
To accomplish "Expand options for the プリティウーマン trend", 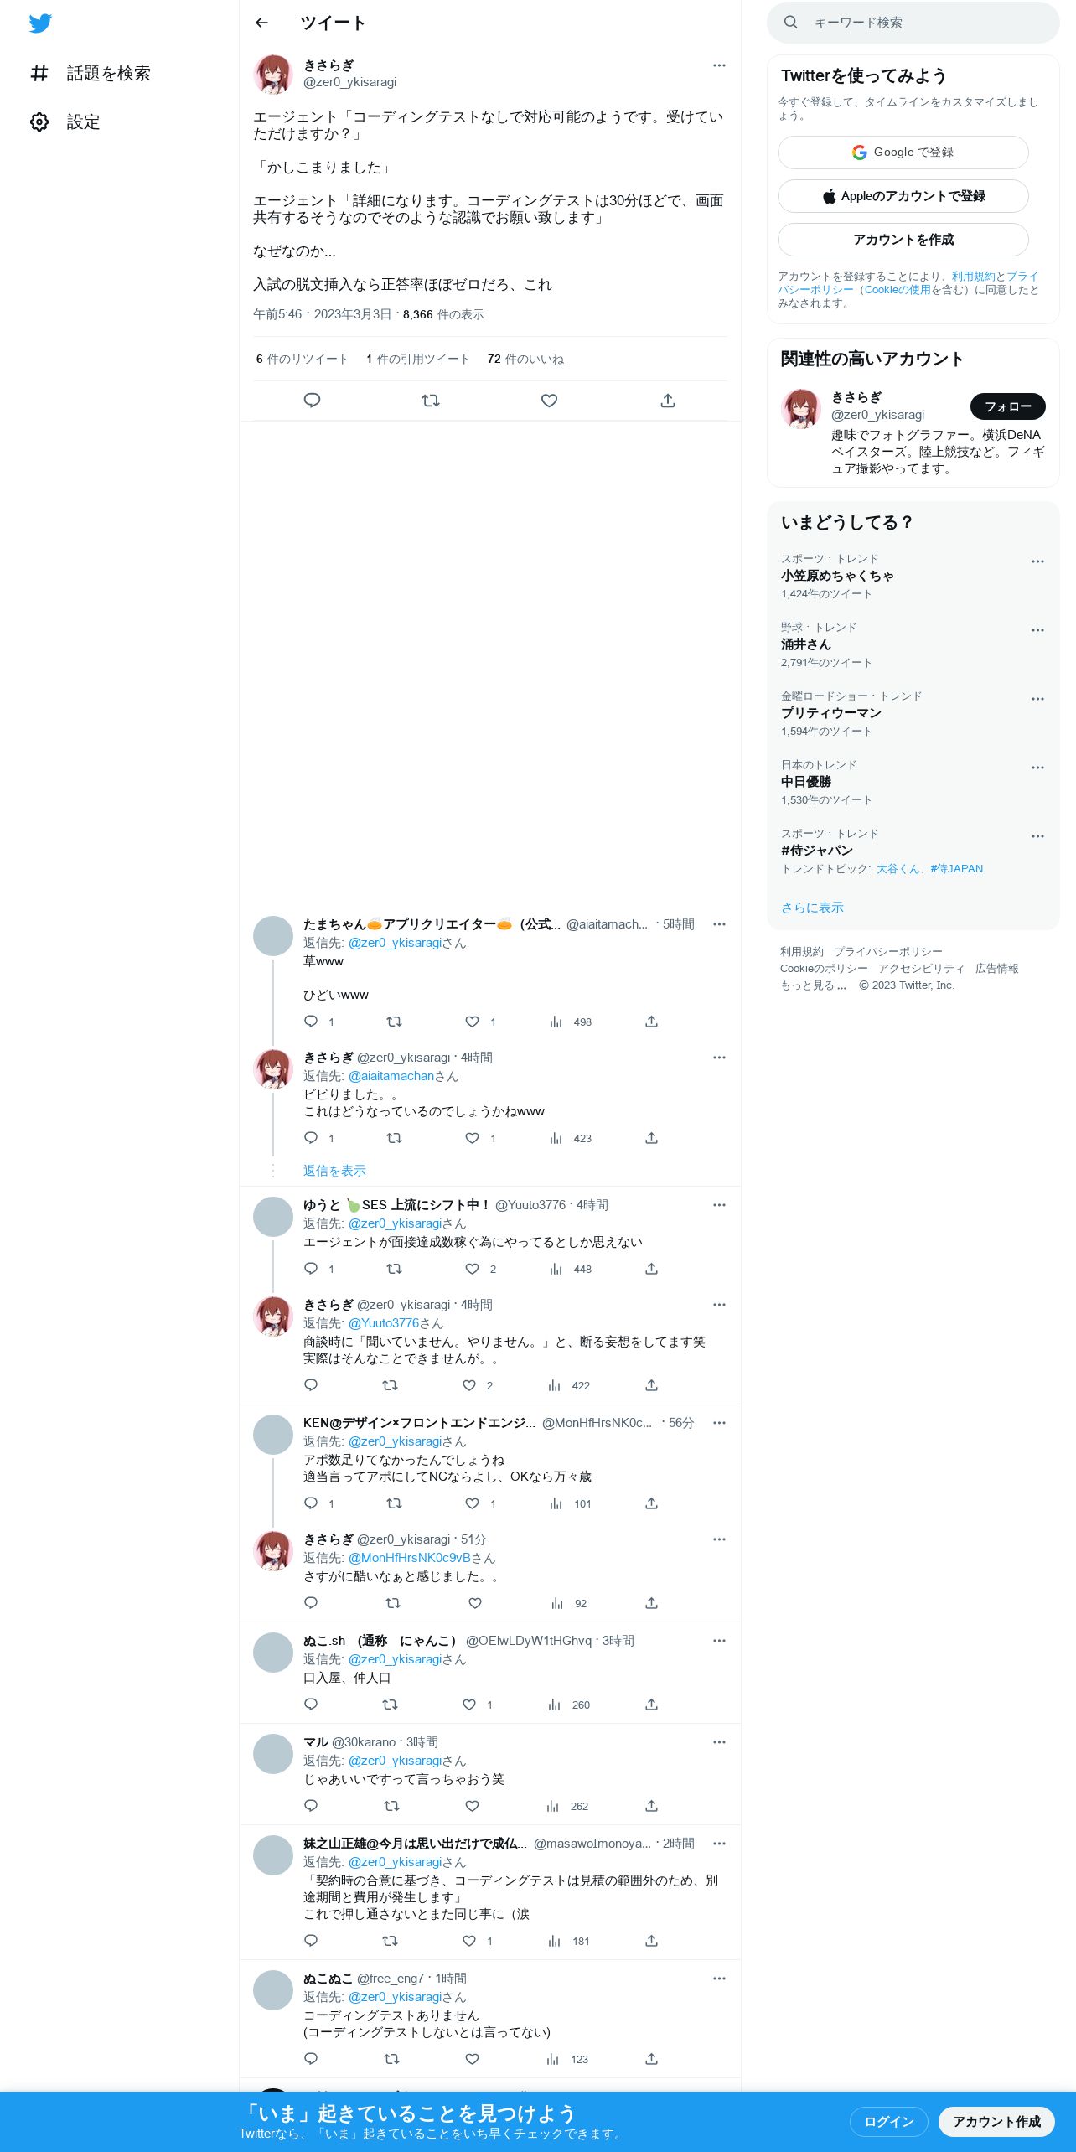I will pyautogui.click(x=1037, y=699).
